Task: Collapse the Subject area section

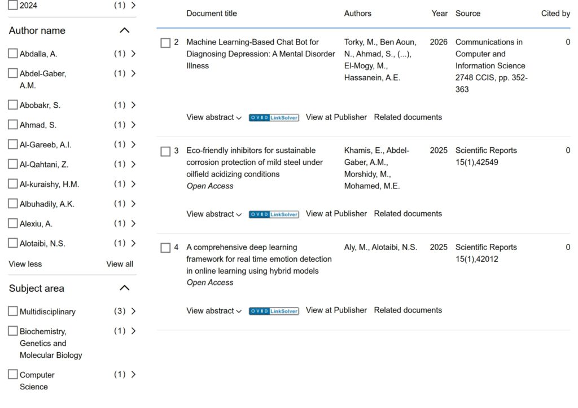Action: tap(125, 288)
